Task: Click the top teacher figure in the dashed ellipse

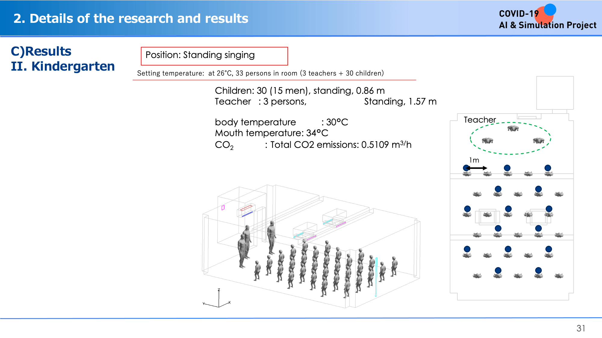Action: pyautogui.click(x=513, y=129)
